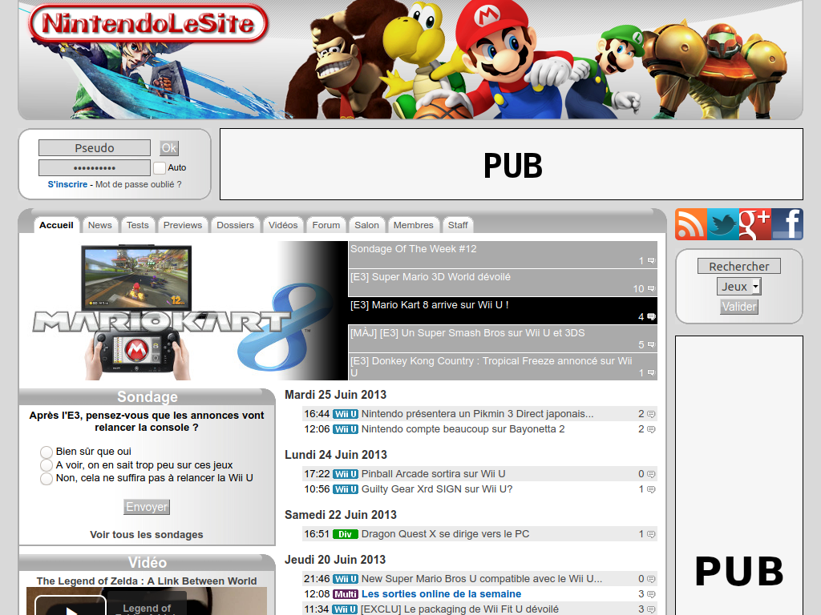Open the News tab
821x615 pixels.
click(99, 225)
